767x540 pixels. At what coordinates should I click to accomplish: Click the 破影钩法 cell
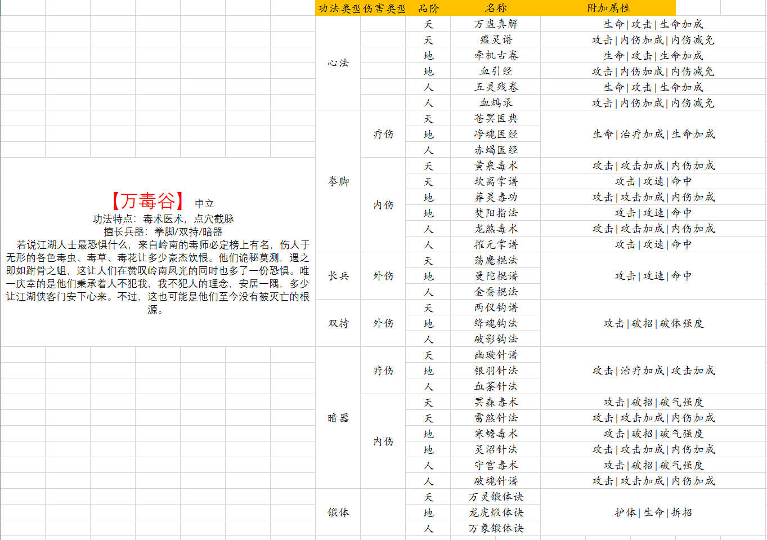496,339
